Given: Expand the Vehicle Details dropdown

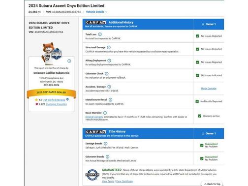Looking at the screenshot, I should (x=96, y=12).
